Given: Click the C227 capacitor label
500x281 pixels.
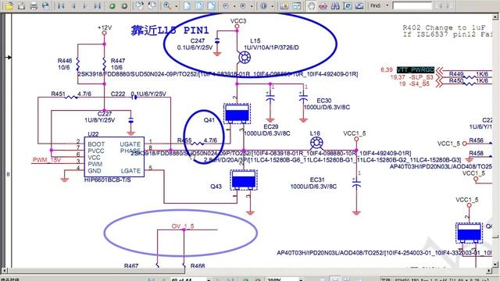Looking at the screenshot, I should (105, 114).
